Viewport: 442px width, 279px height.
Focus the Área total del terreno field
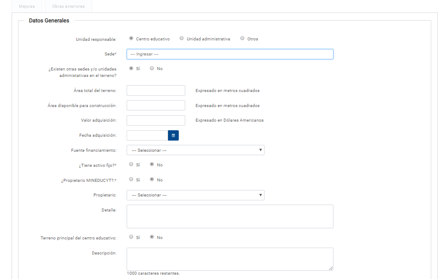[x=156, y=90]
